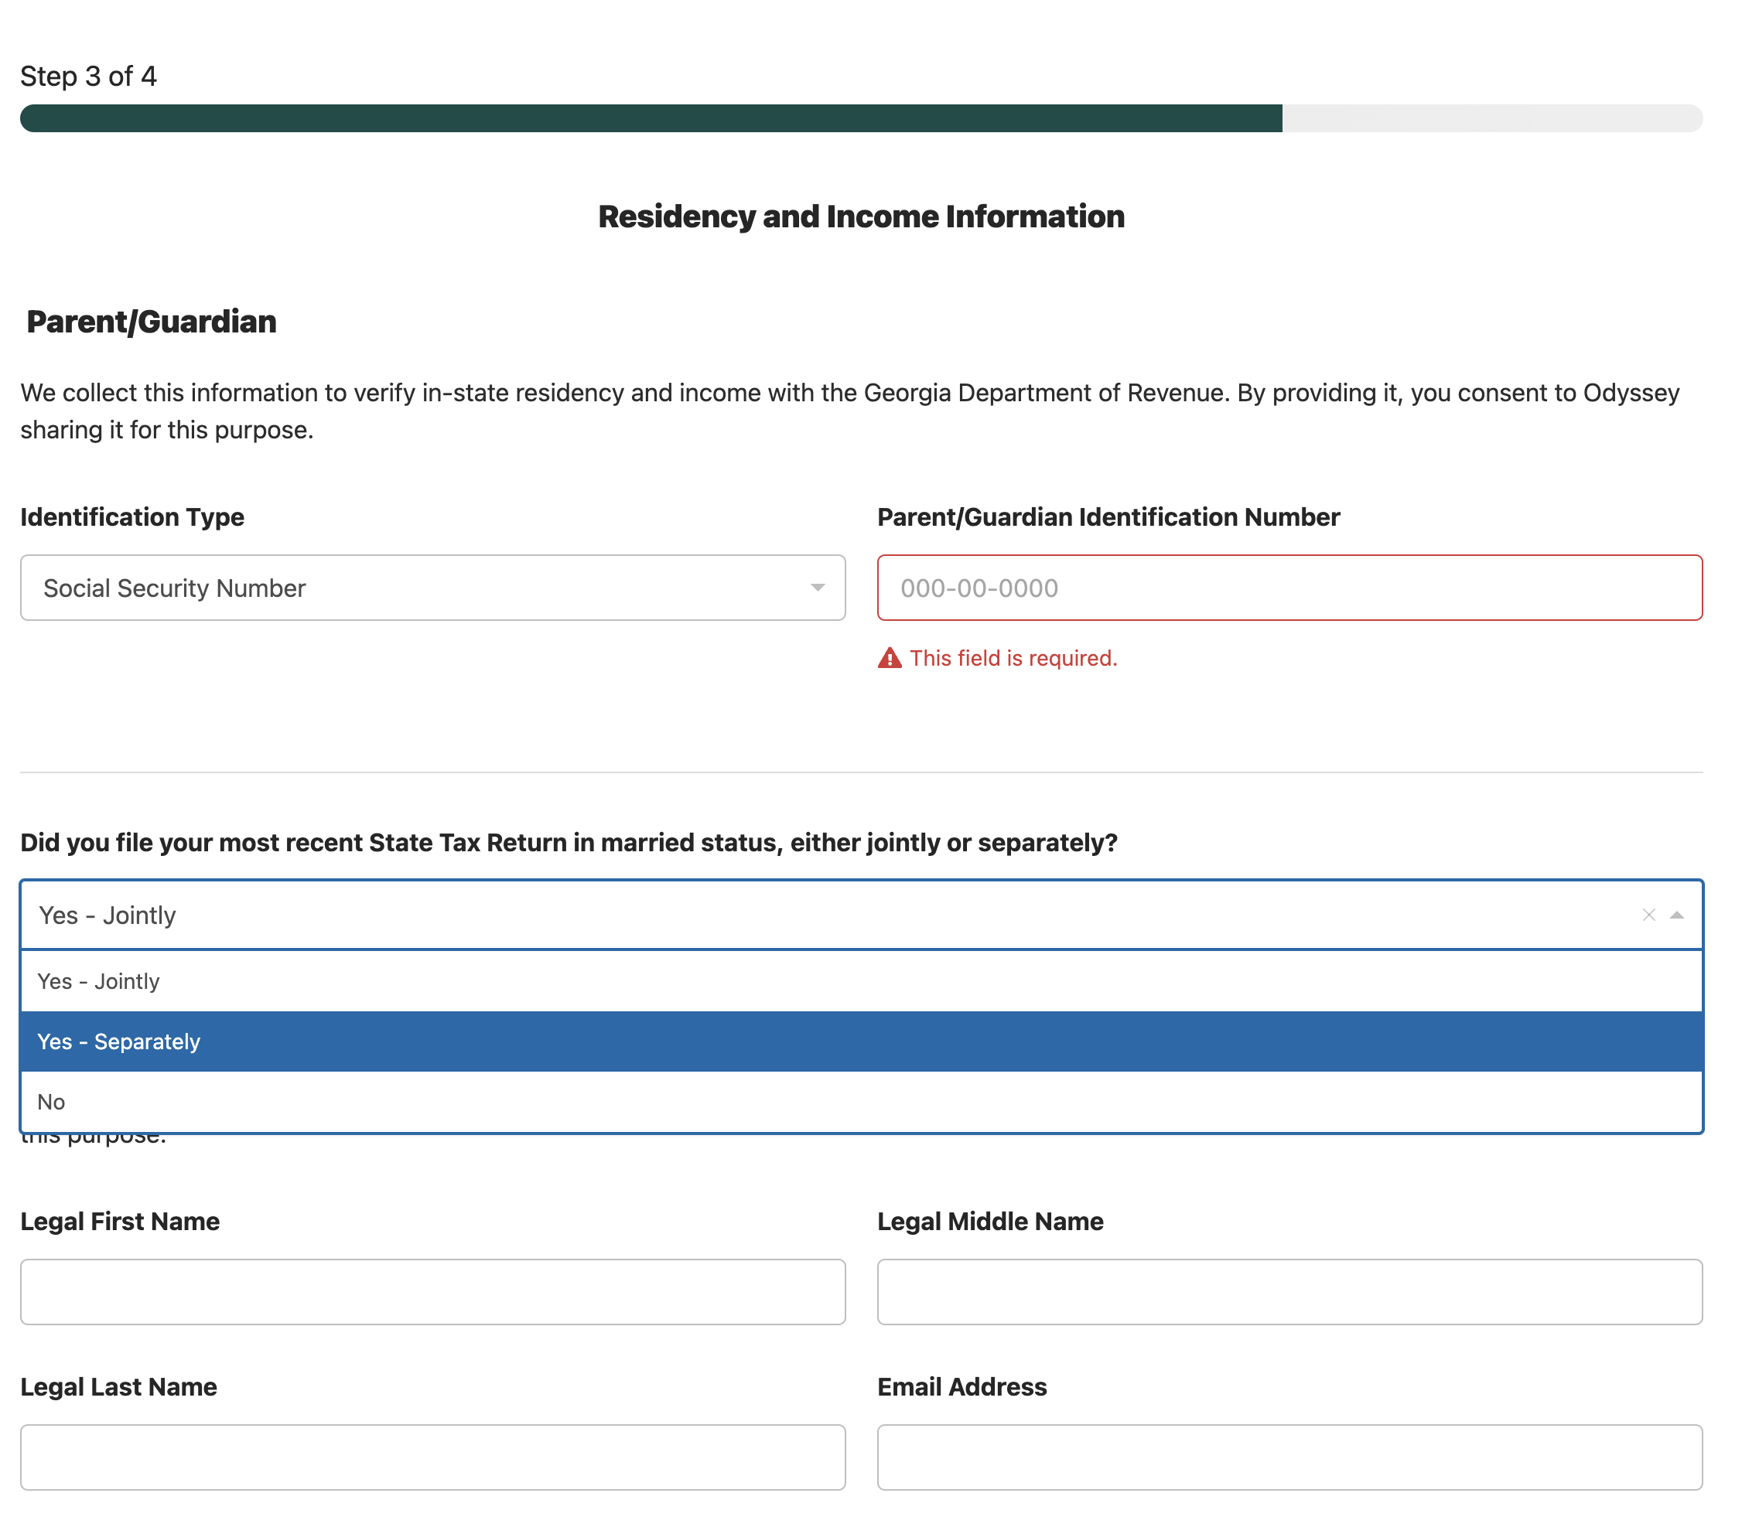
Task: Focus the Legal Middle Name field
Action: 1289,1291
